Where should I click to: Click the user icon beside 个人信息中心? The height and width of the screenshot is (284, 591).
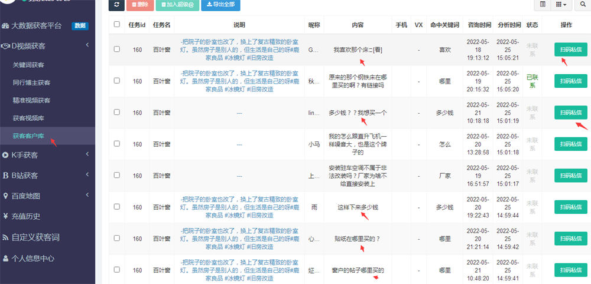coord(5,258)
